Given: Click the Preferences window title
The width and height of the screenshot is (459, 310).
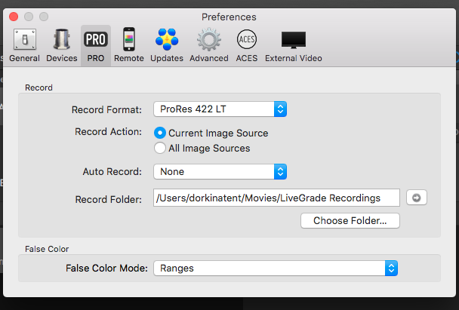Looking at the screenshot, I should (229, 17).
